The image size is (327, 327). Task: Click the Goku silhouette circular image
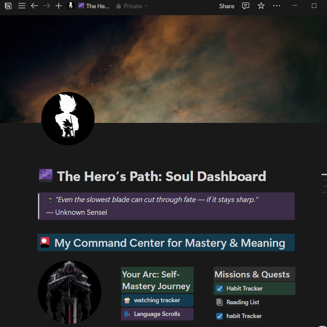pyautogui.click(x=68, y=118)
